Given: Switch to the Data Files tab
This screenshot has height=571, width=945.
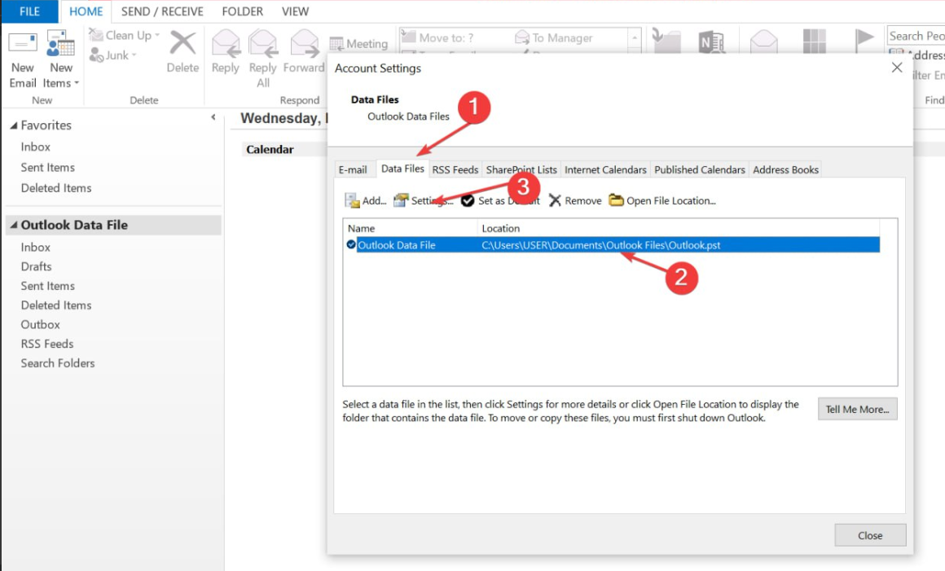Looking at the screenshot, I should point(402,169).
